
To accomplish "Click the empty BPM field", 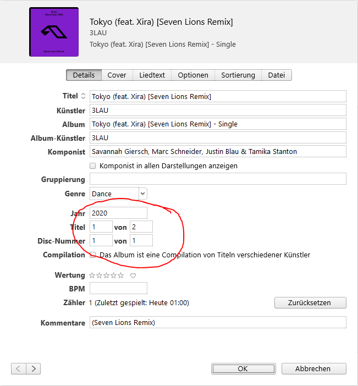I will (118, 288).
